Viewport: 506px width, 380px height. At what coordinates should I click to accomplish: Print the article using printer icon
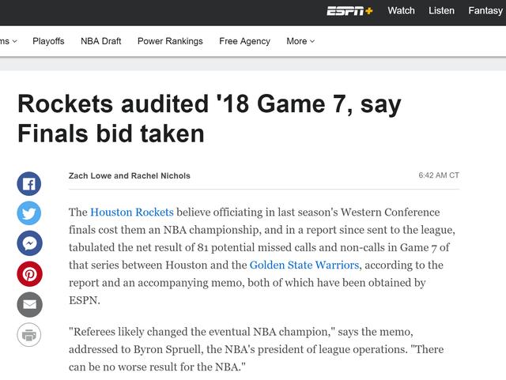[29, 335]
